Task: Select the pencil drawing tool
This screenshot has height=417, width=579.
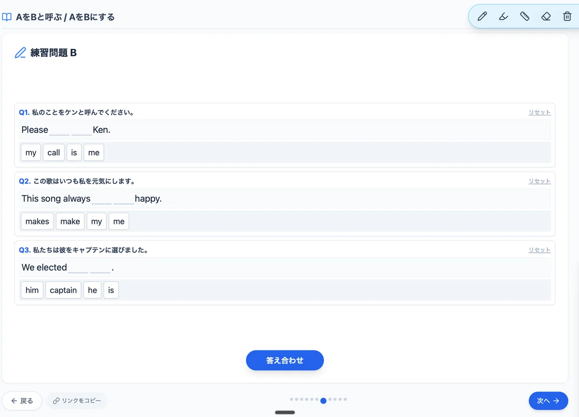Action: (x=482, y=16)
